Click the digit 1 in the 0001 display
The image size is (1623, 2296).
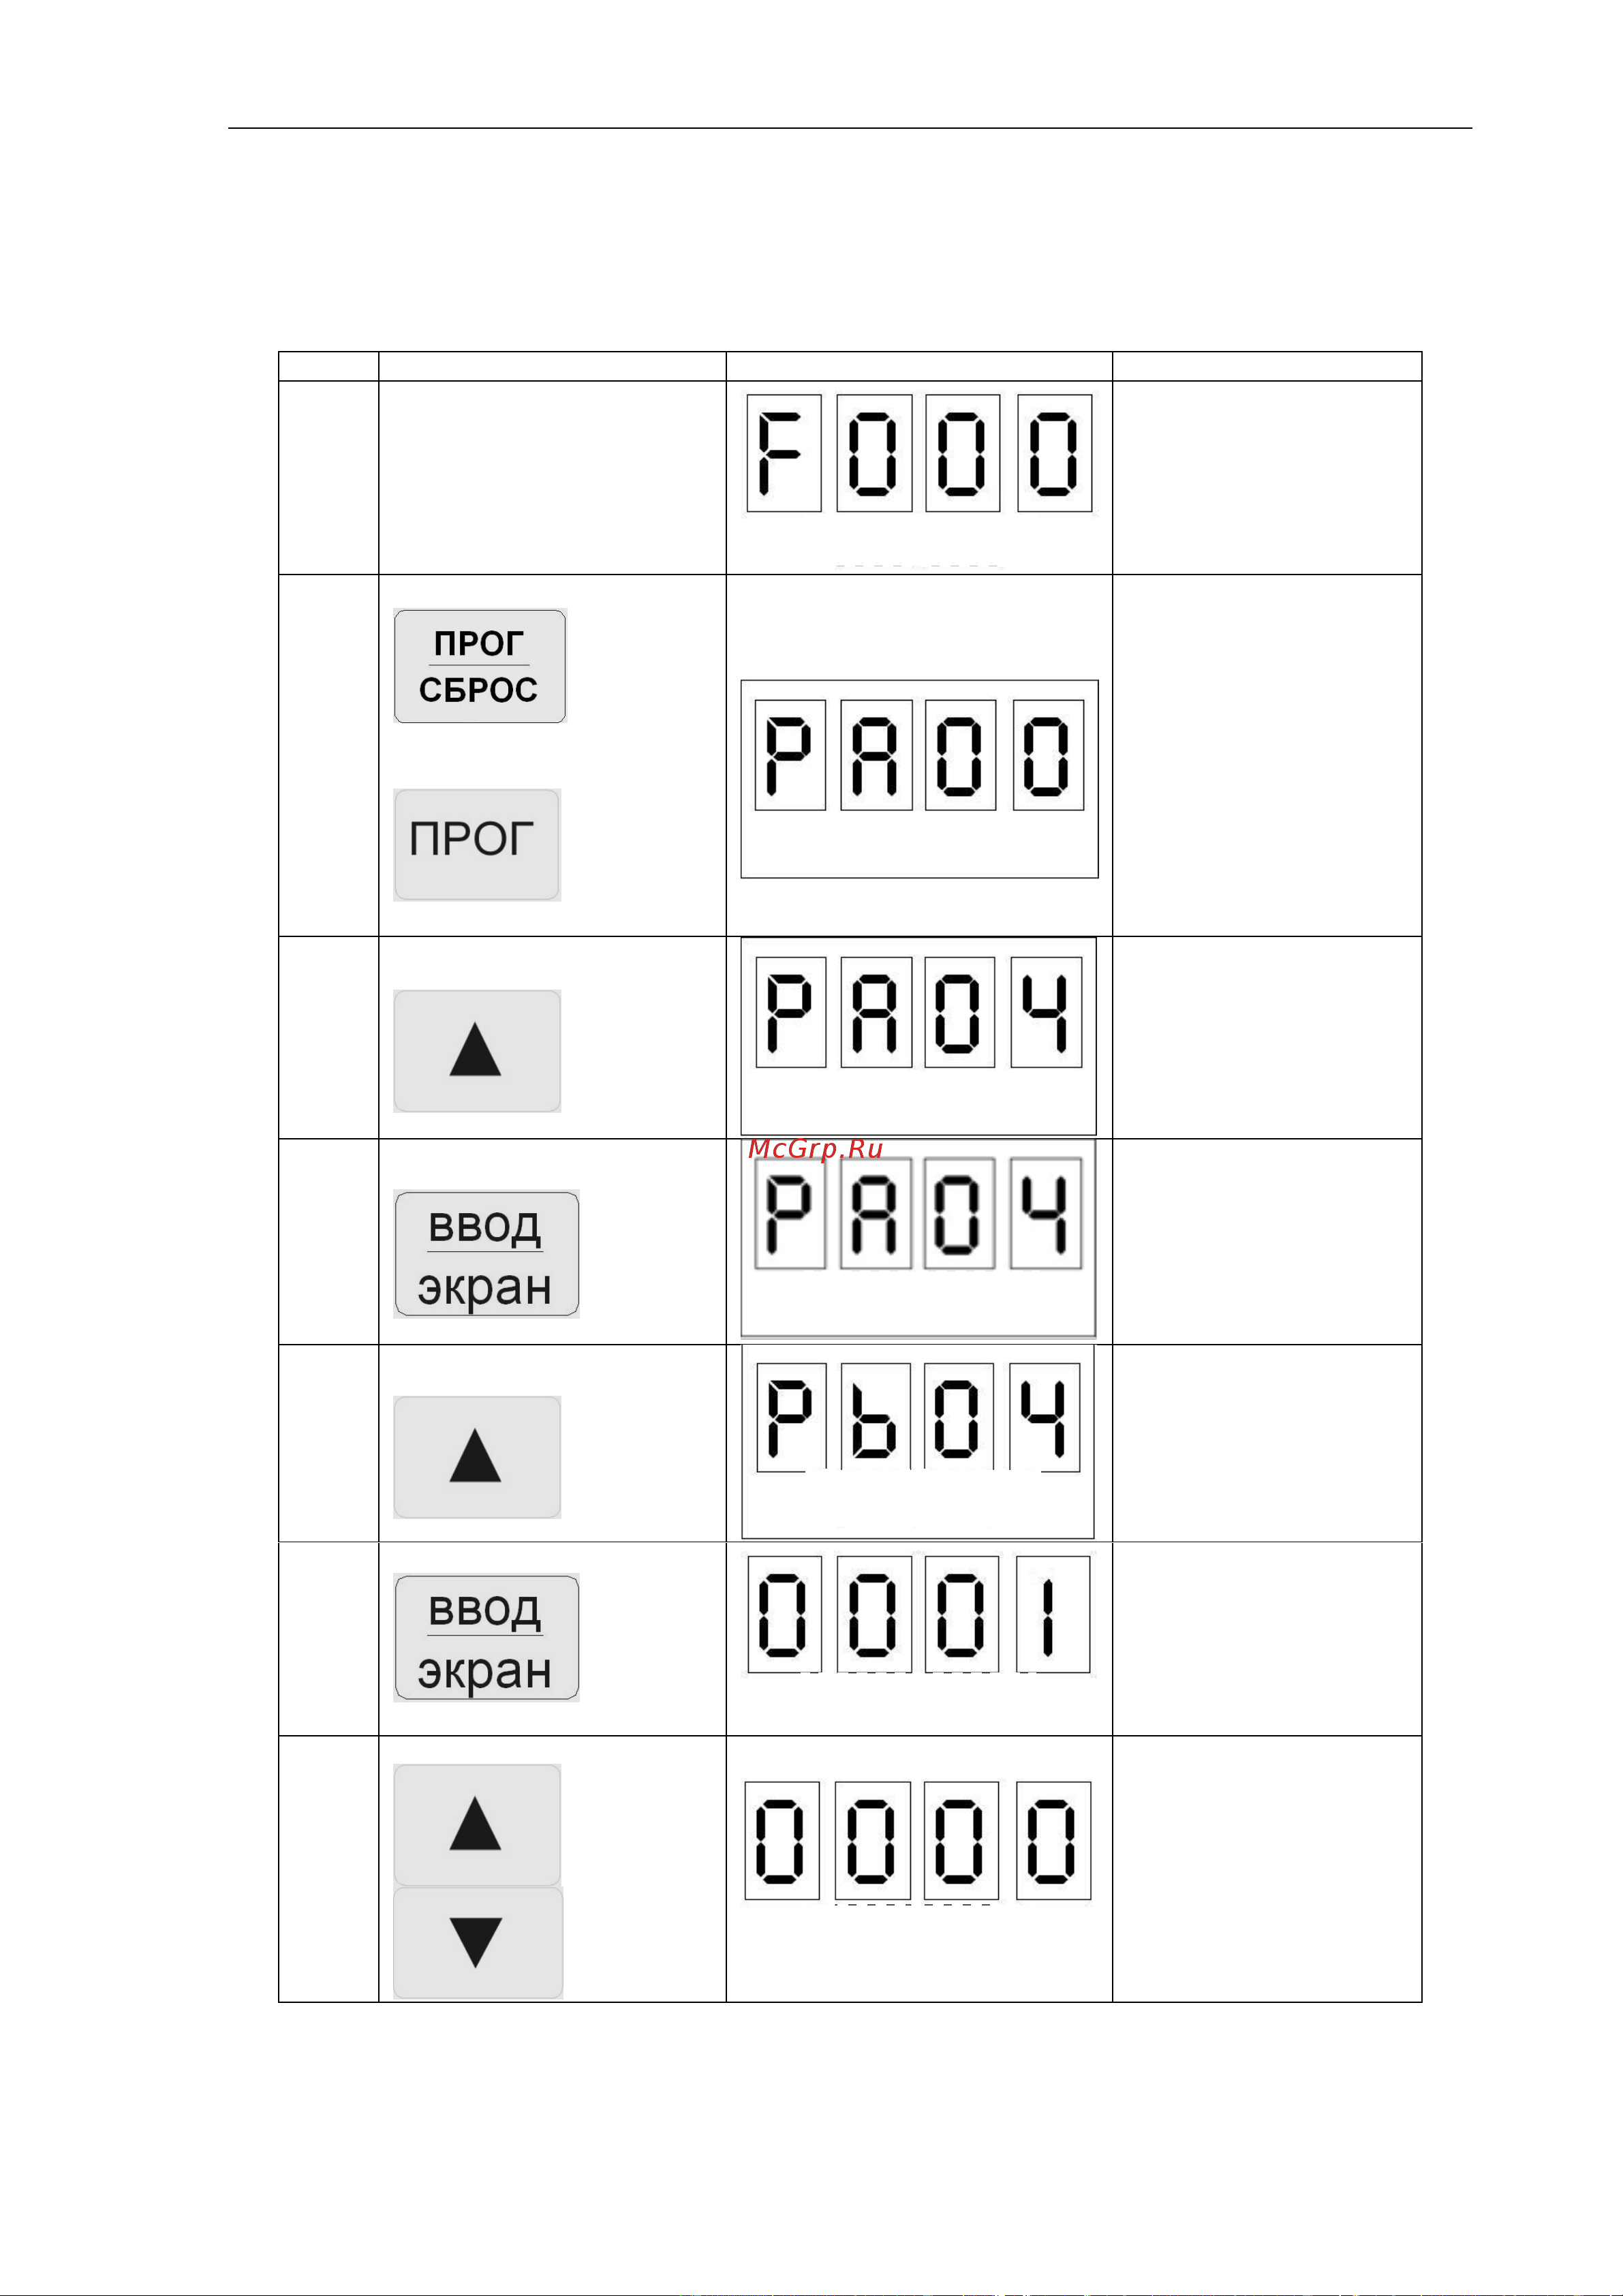tap(1053, 1614)
